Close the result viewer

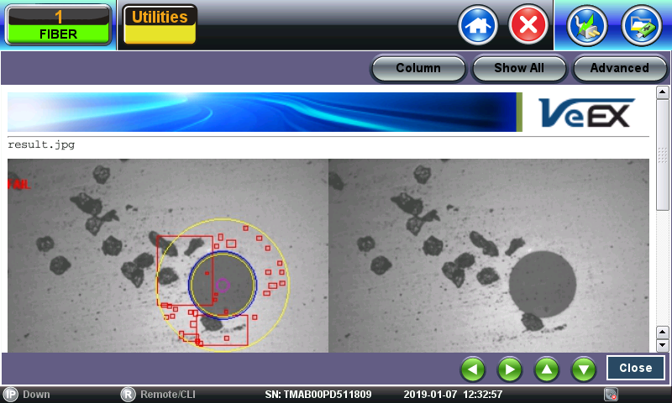point(635,368)
